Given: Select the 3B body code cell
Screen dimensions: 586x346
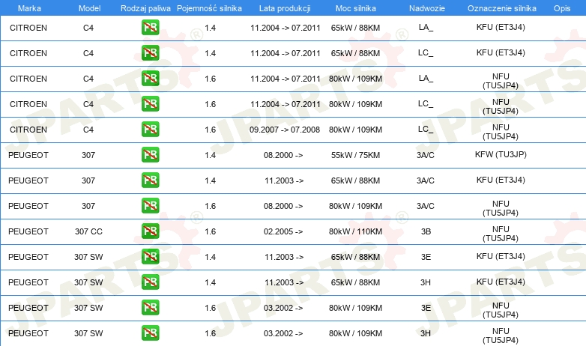Looking at the screenshot, I should 426,231.
